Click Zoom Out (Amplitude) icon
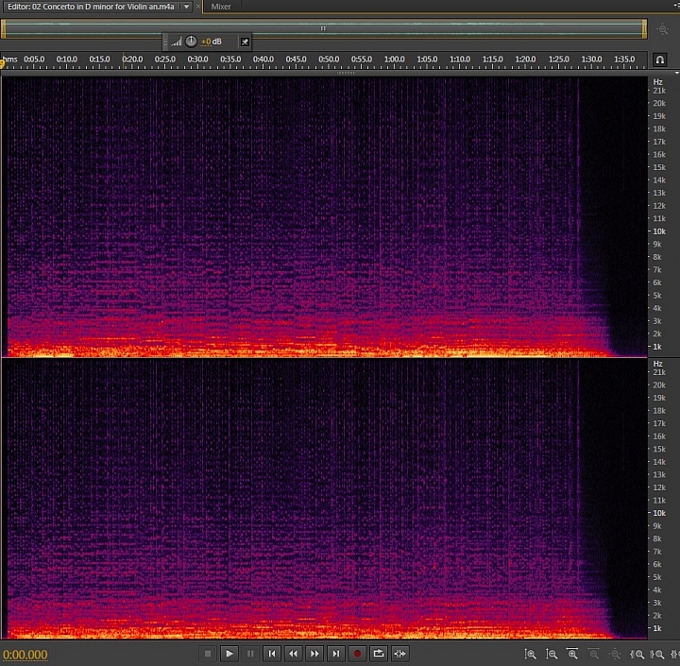The height and width of the screenshot is (666, 680). (x=552, y=654)
